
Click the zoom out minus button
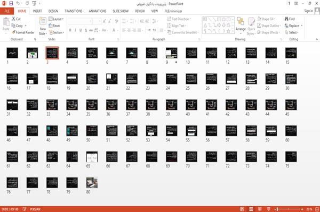point(275,209)
